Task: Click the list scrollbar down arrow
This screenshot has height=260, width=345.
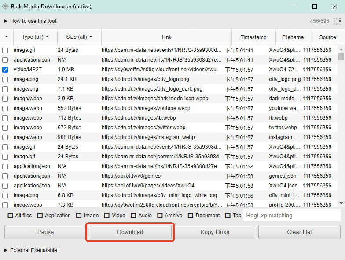Action: coord(341,203)
